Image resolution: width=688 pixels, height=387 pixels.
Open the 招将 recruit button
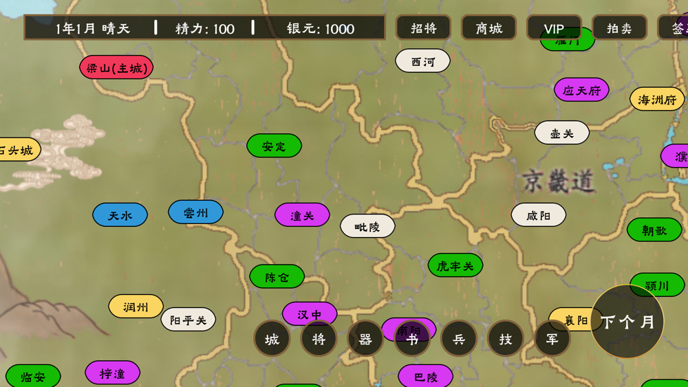click(x=423, y=27)
